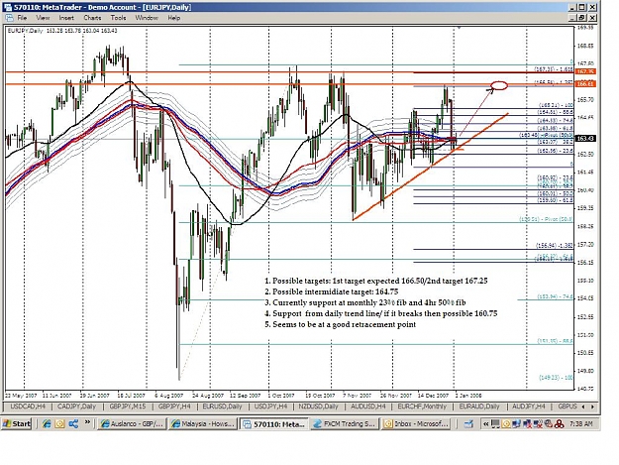Click the chart shift marker at top
This screenshot has height=465, width=619.
click(x=459, y=28)
